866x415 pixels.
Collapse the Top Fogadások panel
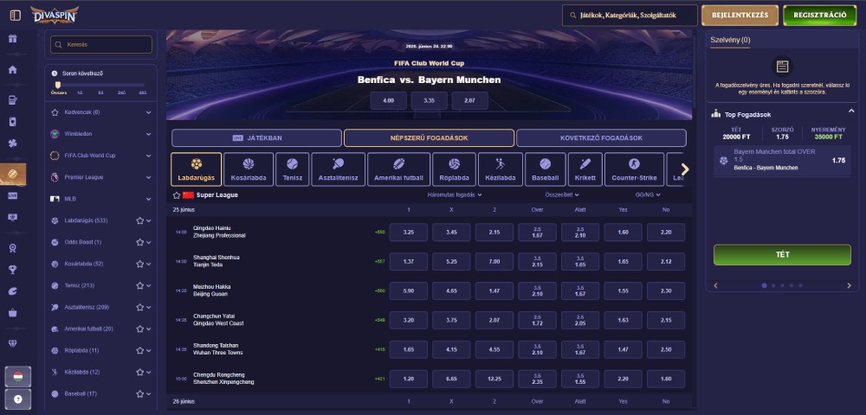coord(852,114)
